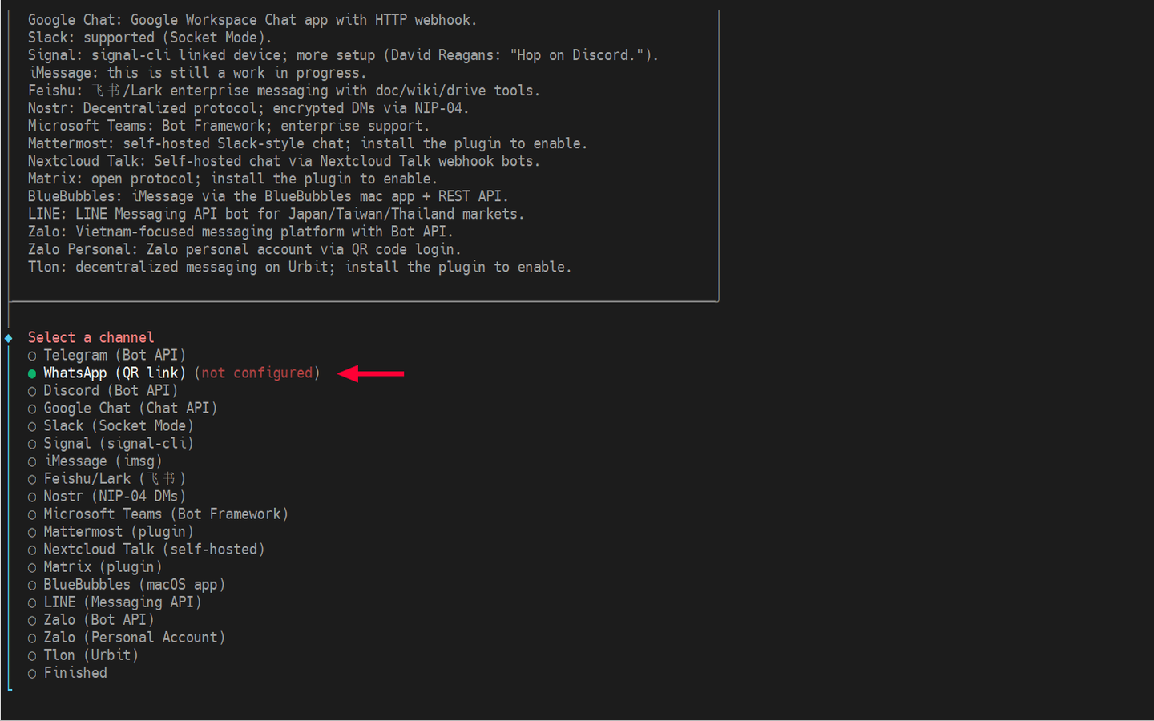Choose Microsoft Teams (Bot Framework)
Viewport: 1154px width, 721px height.
coord(159,514)
